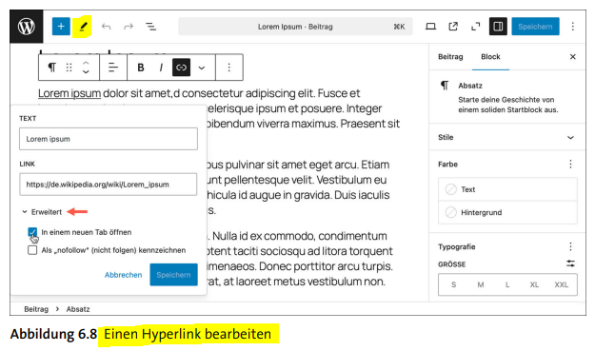
Task: Save the link with Speichern button
Action: [174, 275]
